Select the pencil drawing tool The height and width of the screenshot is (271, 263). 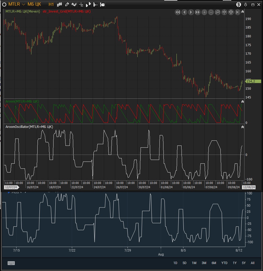67,5
